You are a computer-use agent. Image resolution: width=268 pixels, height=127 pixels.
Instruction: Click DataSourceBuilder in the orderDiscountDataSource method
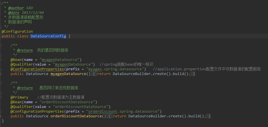coord(148,116)
